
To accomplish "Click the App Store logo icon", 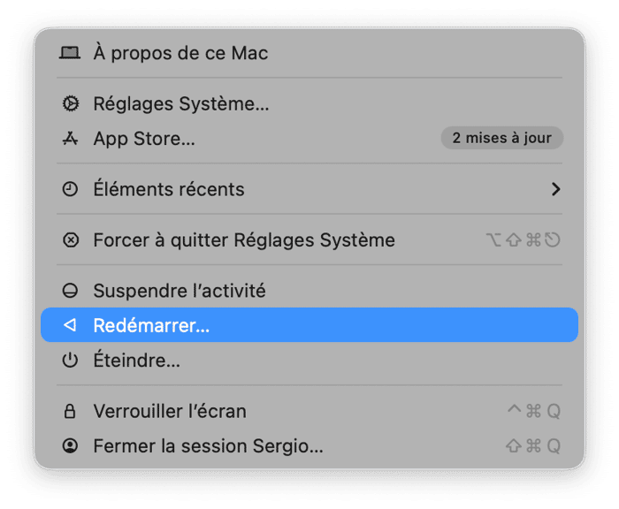I will 70,139.
